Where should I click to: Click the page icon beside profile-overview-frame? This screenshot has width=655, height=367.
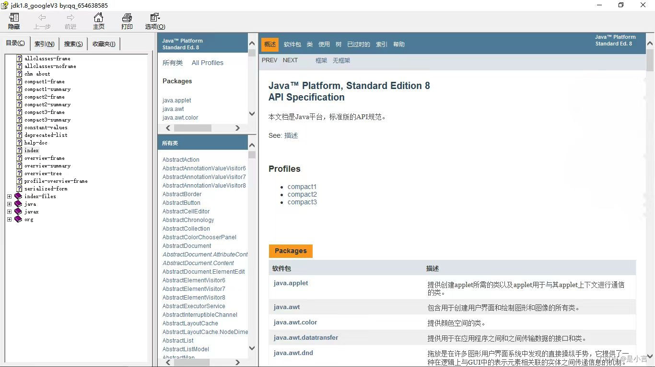tap(19, 181)
